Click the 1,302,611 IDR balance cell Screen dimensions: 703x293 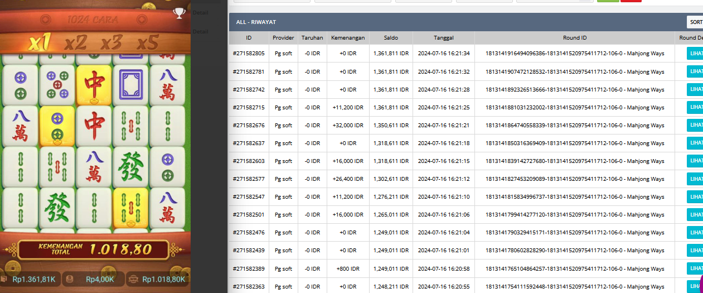click(x=391, y=179)
